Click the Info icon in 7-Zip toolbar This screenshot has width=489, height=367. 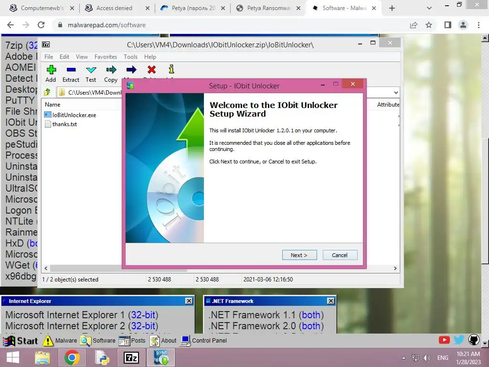(x=171, y=69)
